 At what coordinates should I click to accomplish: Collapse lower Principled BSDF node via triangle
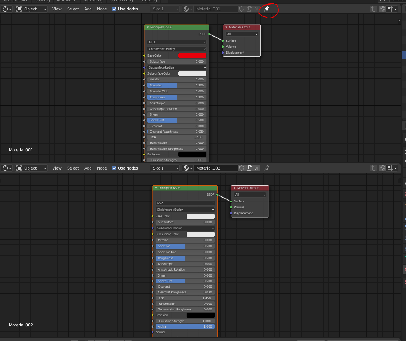click(156, 188)
